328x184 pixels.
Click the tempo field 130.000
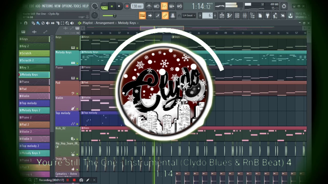coord(137,6)
